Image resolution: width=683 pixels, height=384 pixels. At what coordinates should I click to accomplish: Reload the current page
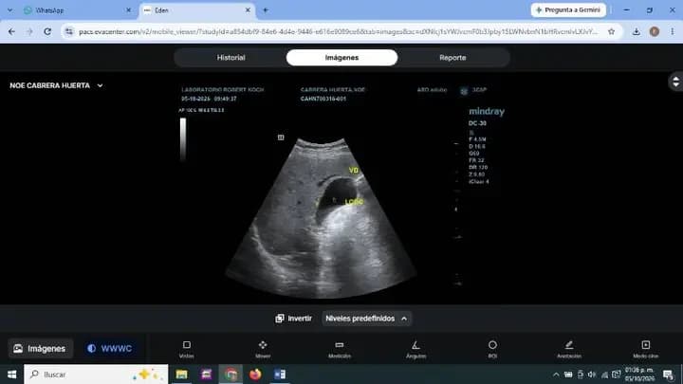pyautogui.click(x=47, y=31)
